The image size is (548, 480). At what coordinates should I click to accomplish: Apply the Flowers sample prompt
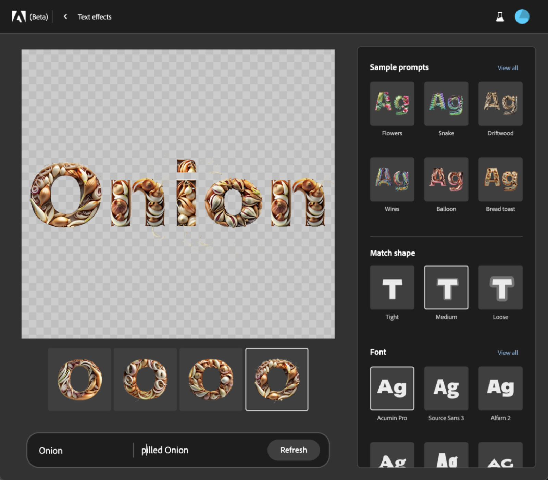[392, 103]
